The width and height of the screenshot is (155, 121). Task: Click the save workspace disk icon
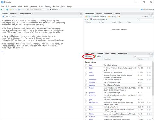pyautogui.click(x=89, y=16)
